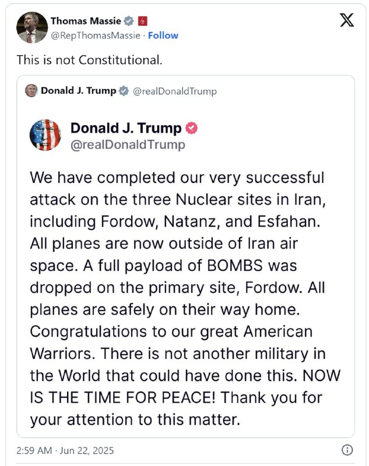Click the red affiliation badge beside Massie

(x=143, y=21)
